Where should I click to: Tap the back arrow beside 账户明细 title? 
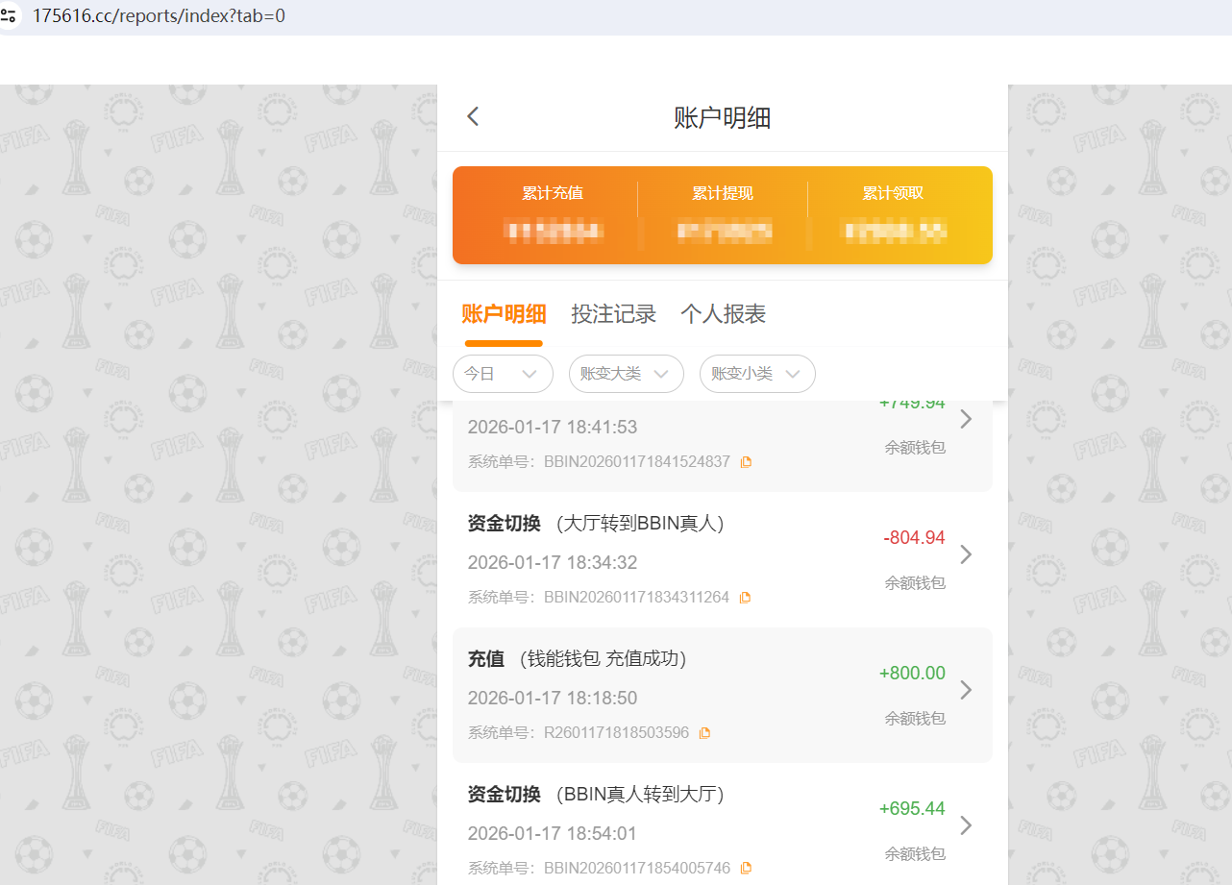472,115
